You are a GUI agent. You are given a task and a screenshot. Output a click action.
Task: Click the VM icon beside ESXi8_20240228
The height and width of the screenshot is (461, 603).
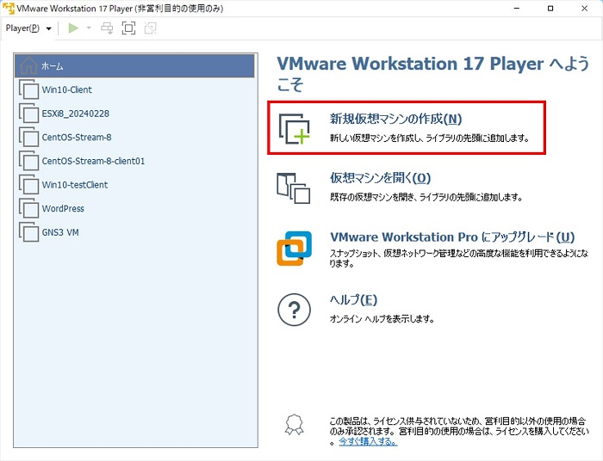[x=28, y=114]
